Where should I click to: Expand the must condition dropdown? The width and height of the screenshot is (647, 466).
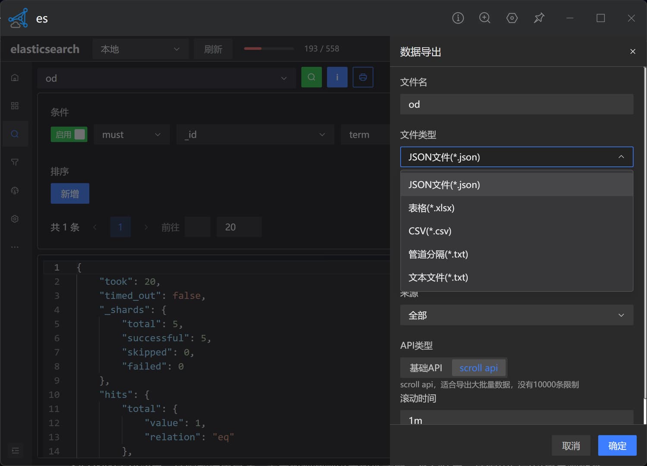pos(131,135)
